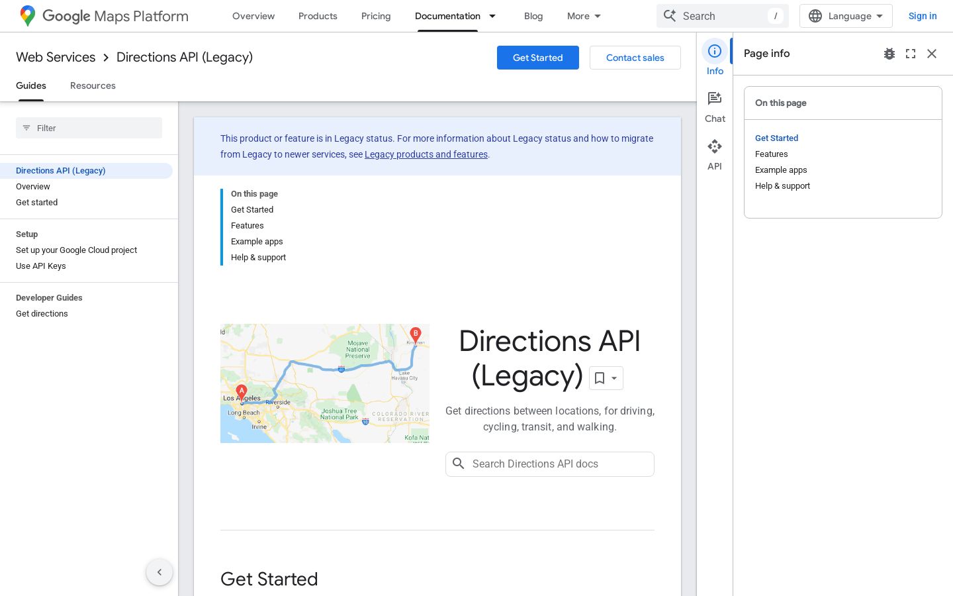Open the Legacy products and features link
953x596 pixels.
click(x=426, y=154)
